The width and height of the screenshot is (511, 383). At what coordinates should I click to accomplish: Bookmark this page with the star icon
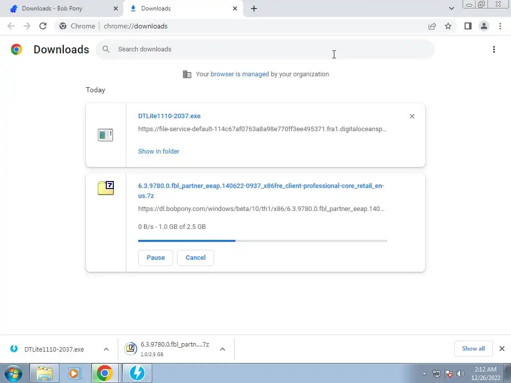[x=448, y=26]
